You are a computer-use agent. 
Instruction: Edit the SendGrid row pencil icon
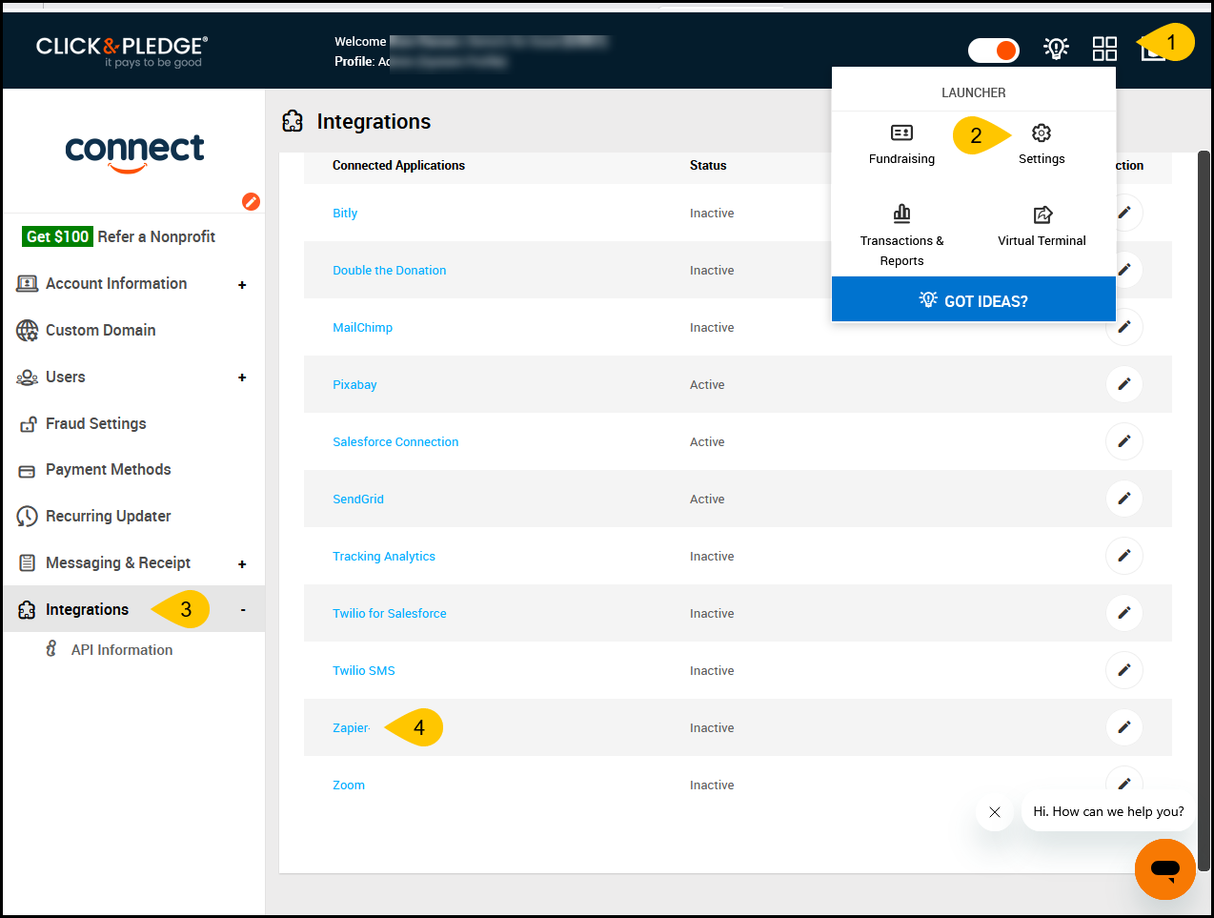[1124, 499]
